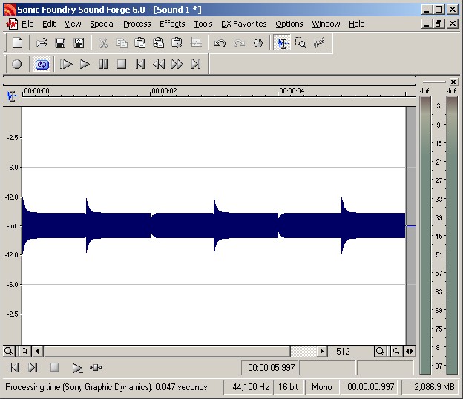This screenshot has width=463, height=399.
Task: Create a new sound file
Action: pos(17,43)
